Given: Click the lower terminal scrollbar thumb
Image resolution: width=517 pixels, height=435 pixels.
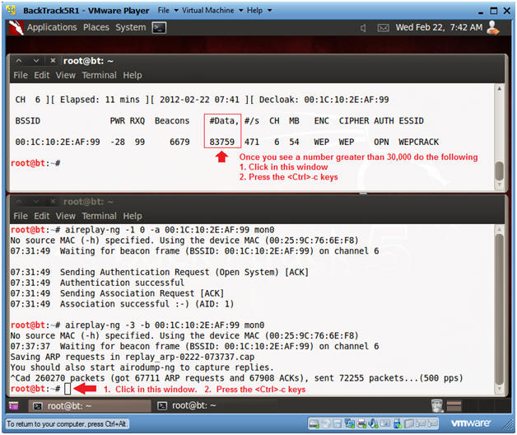Looking at the screenshot, I should [x=499, y=309].
